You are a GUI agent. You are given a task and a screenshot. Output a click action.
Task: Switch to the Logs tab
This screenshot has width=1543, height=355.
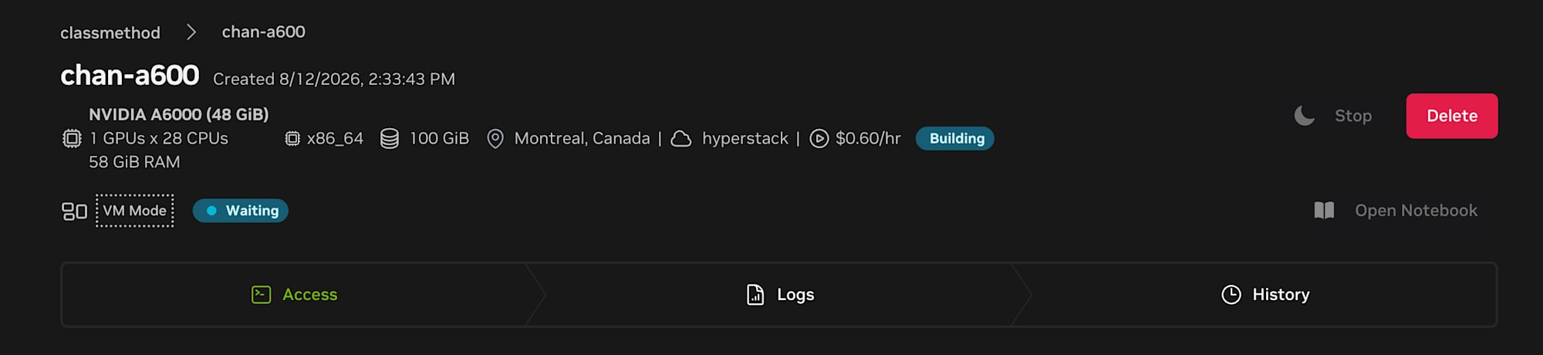click(x=780, y=295)
